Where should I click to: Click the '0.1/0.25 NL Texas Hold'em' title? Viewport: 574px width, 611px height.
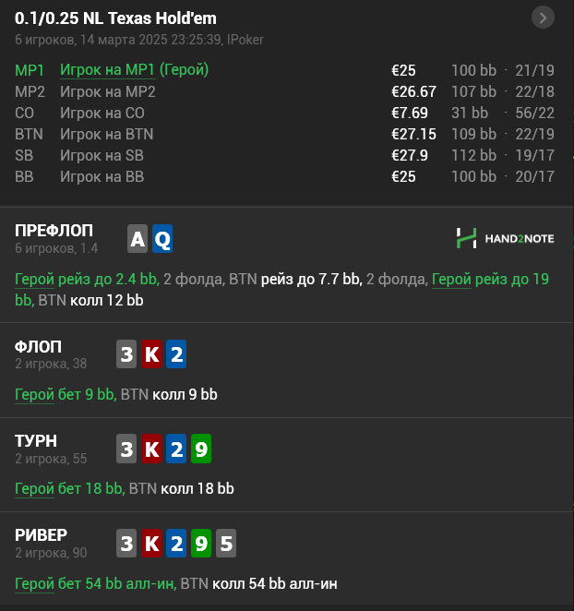coord(115,18)
